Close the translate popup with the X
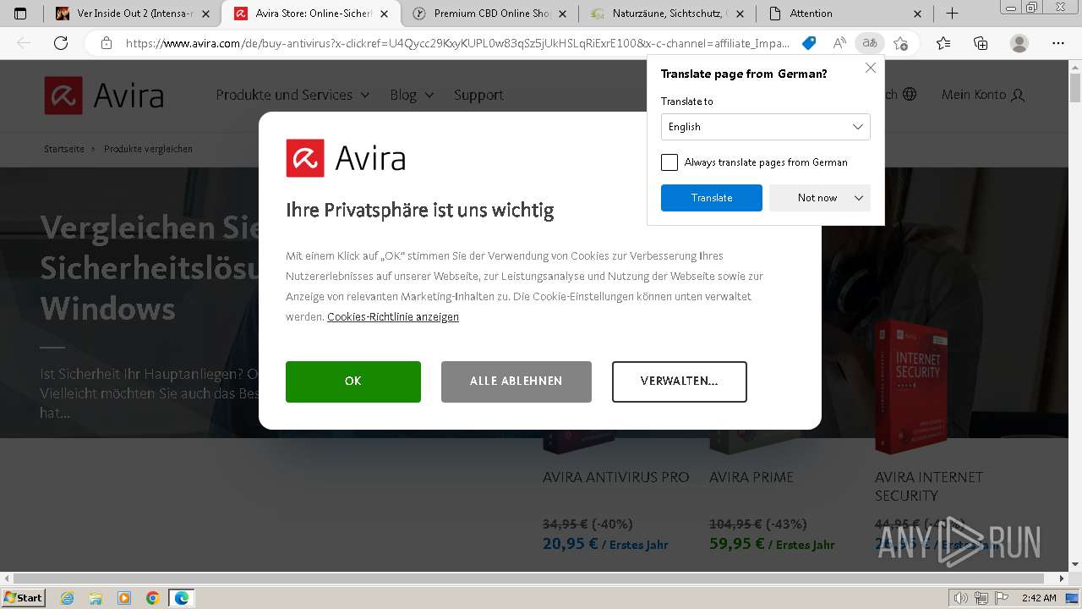Viewport: 1082px width, 609px height. click(871, 68)
